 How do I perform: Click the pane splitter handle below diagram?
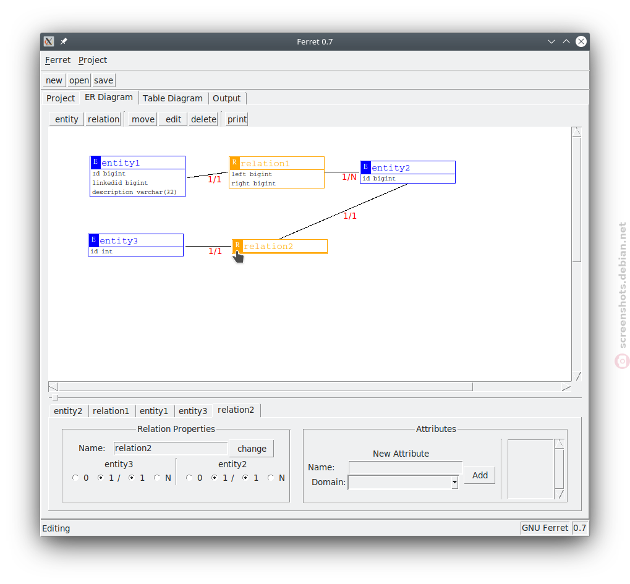55,397
